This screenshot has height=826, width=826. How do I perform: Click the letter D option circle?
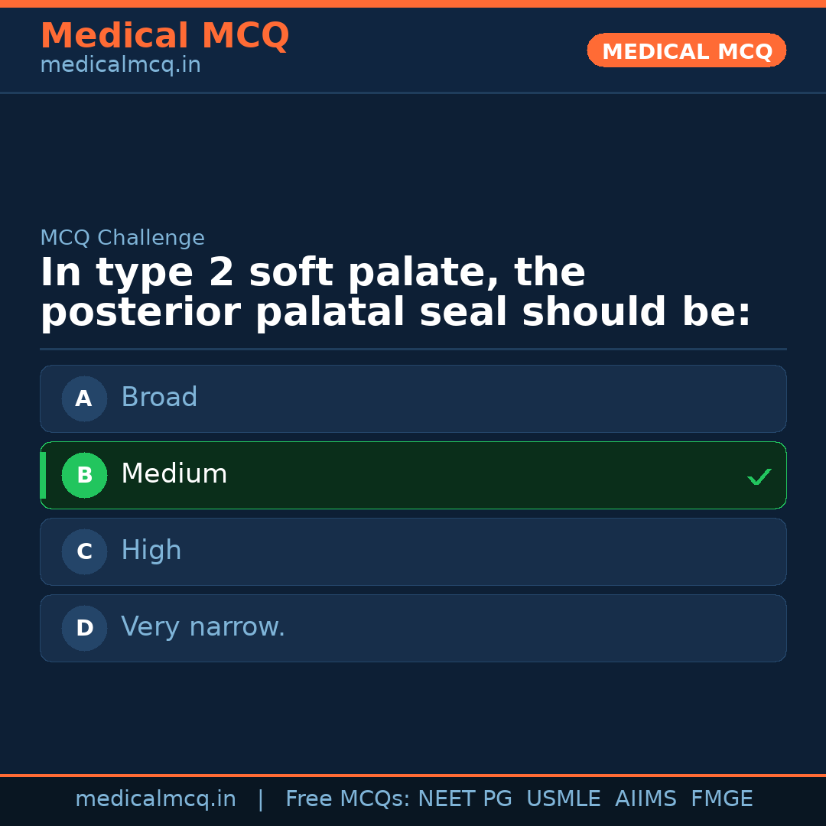pyautogui.click(x=84, y=628)
